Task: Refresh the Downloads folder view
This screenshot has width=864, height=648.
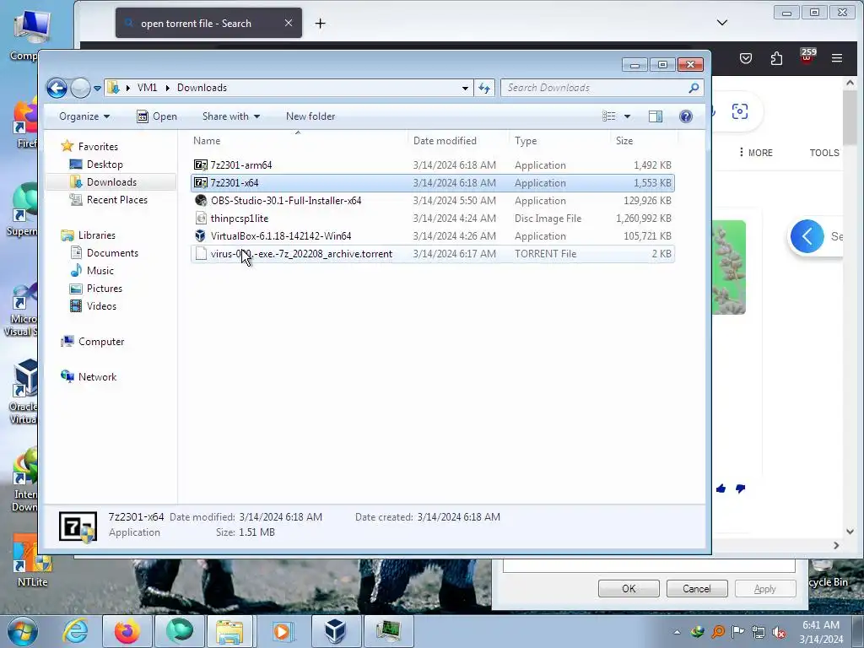Action: coord(484,88)
